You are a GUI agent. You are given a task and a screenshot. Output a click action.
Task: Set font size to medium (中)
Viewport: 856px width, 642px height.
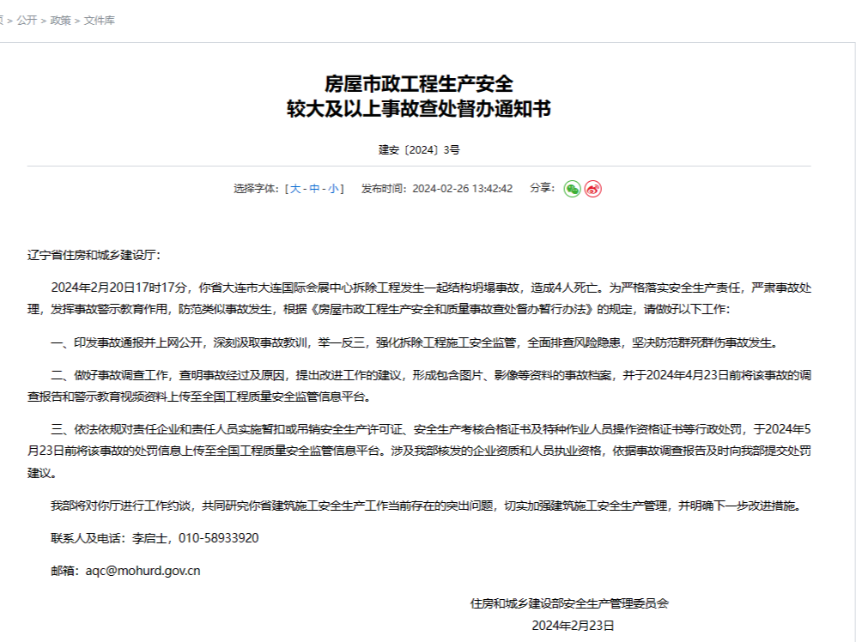pos(314,189)
